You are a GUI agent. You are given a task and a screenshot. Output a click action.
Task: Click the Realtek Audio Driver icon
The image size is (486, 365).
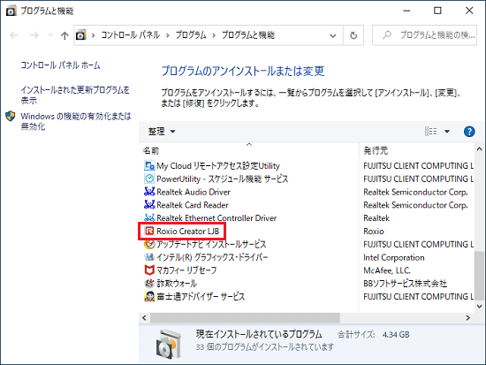pos(149,192)
